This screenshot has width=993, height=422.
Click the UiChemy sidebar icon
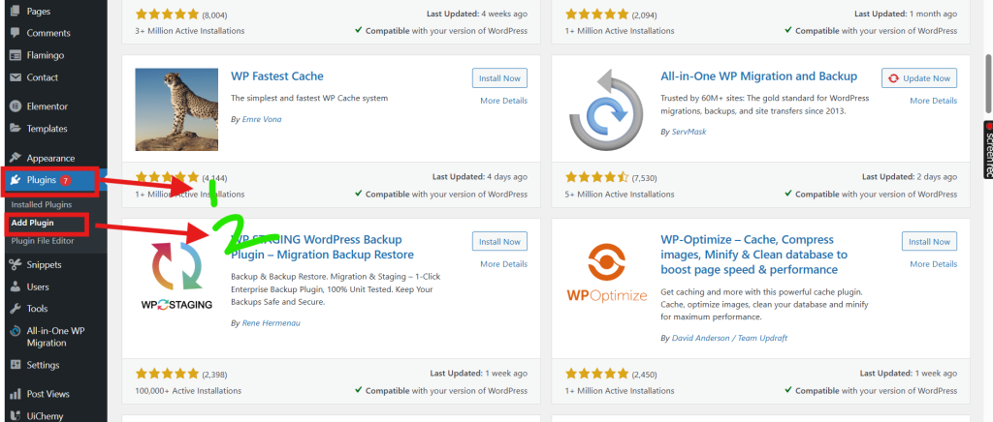[16, 415]
